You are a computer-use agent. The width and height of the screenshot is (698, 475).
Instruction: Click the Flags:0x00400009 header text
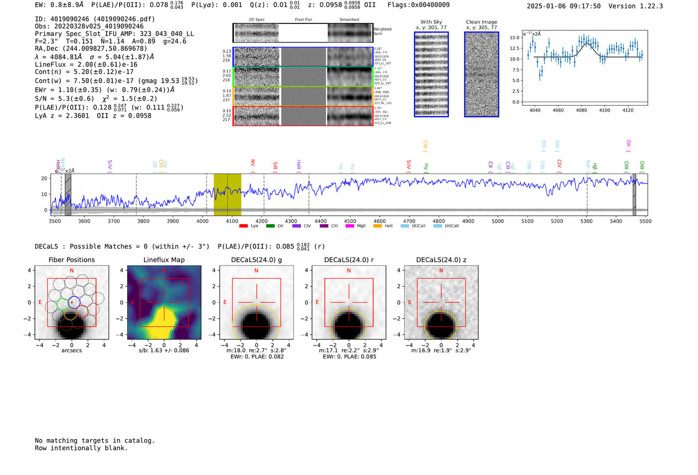click(x=419, y=5)
